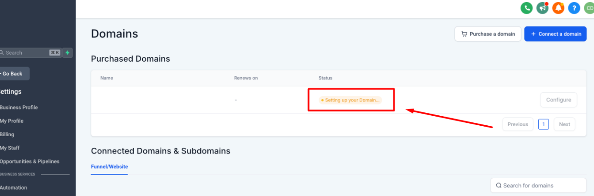Switch to the Funnel/Website tab
This screenshot has height=196, width=594.
[x=109, y=167]
